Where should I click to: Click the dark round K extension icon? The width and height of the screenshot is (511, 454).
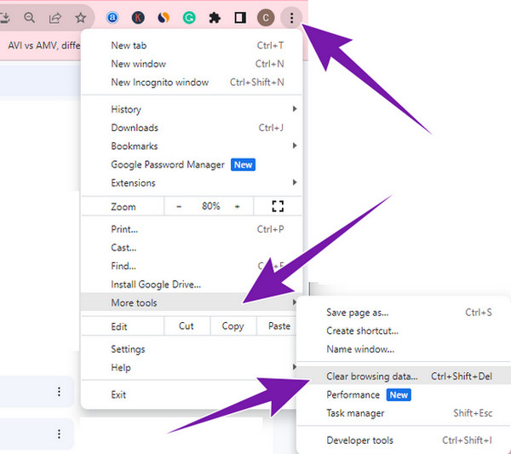click(x=138, y=18)
